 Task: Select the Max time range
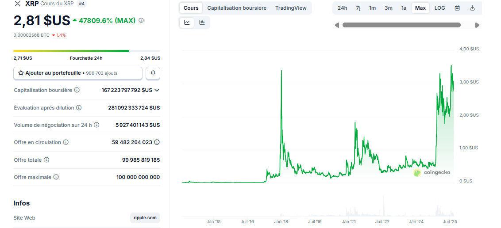[x=420, y=8]
